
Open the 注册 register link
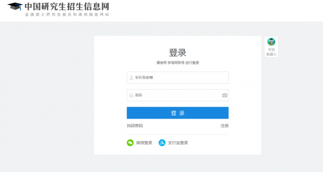224,125
